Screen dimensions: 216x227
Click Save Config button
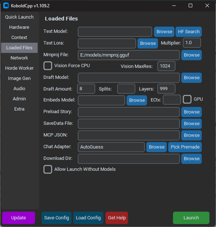tap(57, 218)
